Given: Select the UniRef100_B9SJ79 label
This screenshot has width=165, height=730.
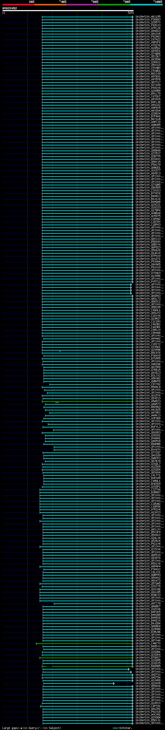Looking at the screenshot, I should pyautogui.click(x=148, y=93).
